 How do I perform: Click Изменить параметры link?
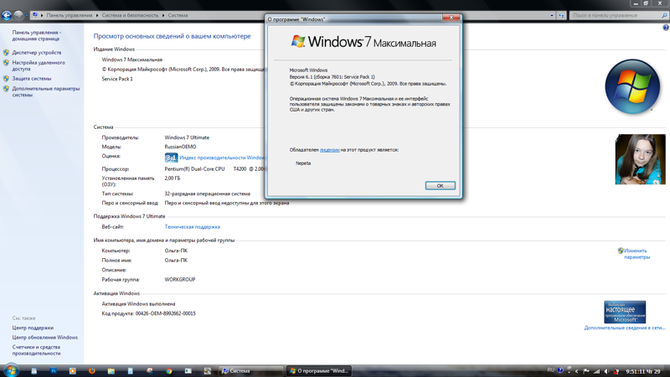(x=636, y=254)
